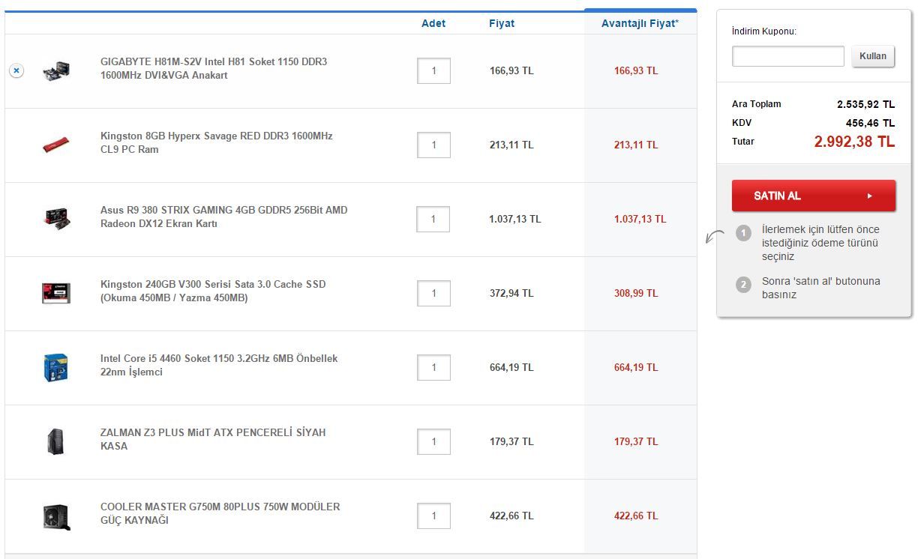Click the red SATIN AL button
This screenshot has width=918, height=559.
814,196
